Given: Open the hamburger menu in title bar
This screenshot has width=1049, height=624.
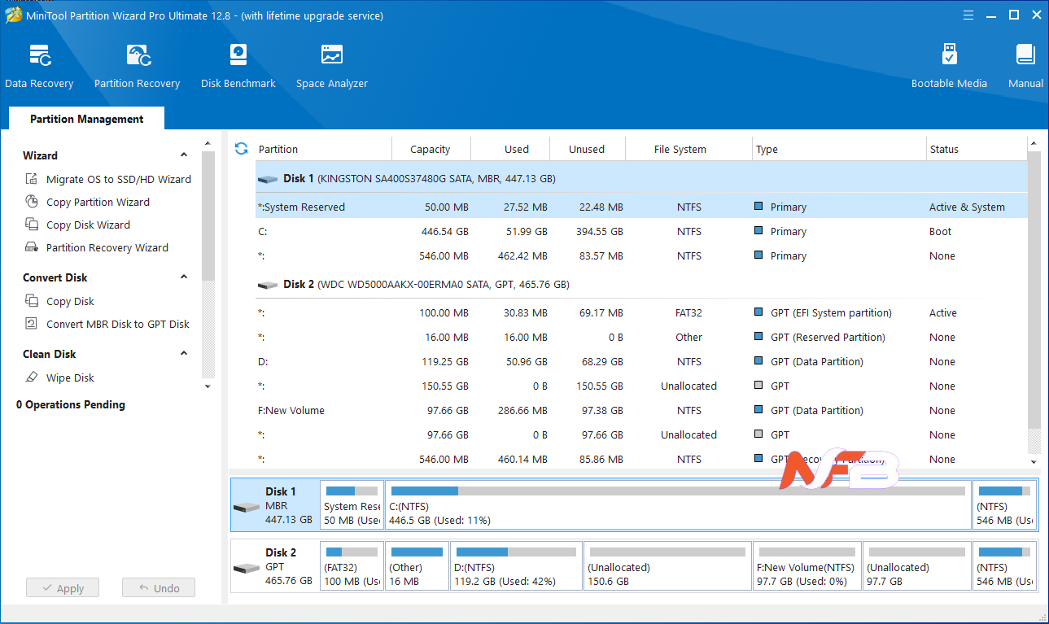Looking at the screenshot, I should [x=968, y=15].
